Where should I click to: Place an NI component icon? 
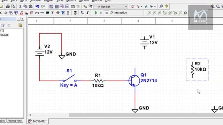[x=63, y=13]
